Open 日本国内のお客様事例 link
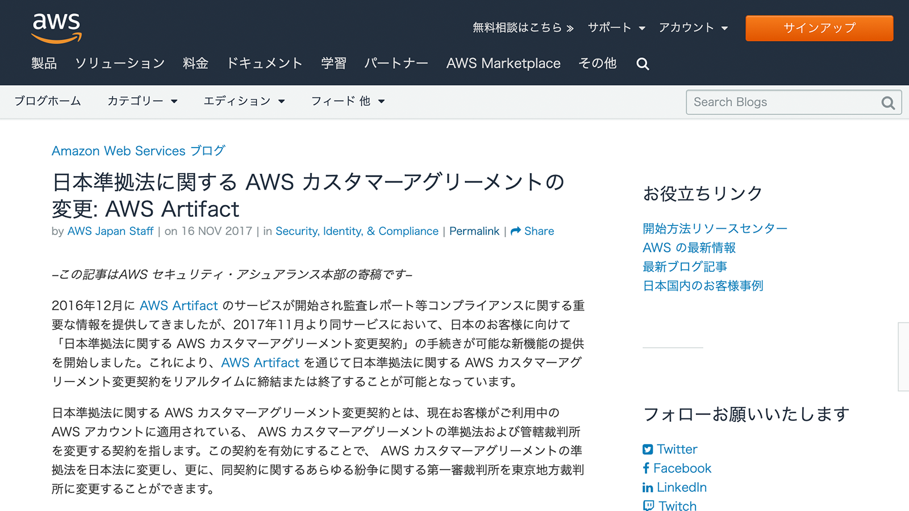 click(703, 286)
